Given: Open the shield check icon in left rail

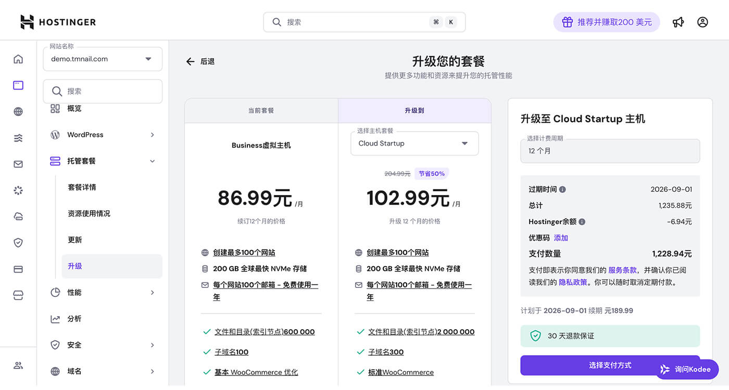Looking at the screenshot, I should pos(18,242).
